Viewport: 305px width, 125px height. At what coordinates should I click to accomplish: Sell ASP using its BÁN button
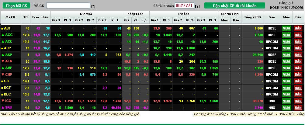coord(298,55)
